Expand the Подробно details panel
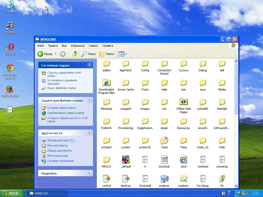 point(89,173)
